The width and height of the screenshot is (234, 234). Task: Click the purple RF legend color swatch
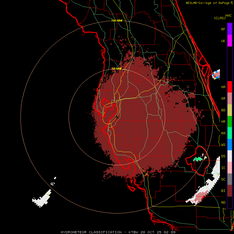tap(230, 29)
